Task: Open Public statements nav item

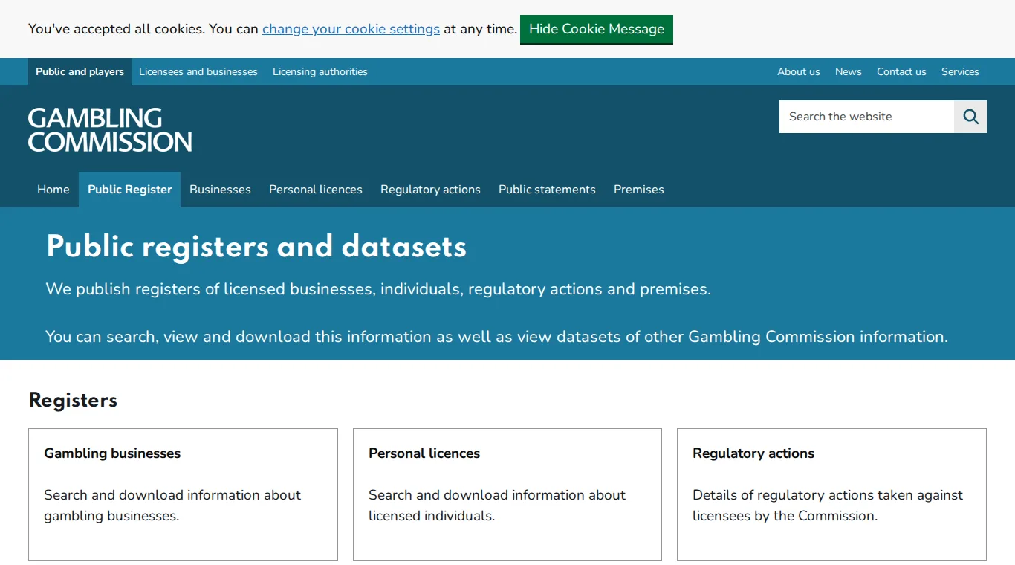Action: tap(547, 190)
